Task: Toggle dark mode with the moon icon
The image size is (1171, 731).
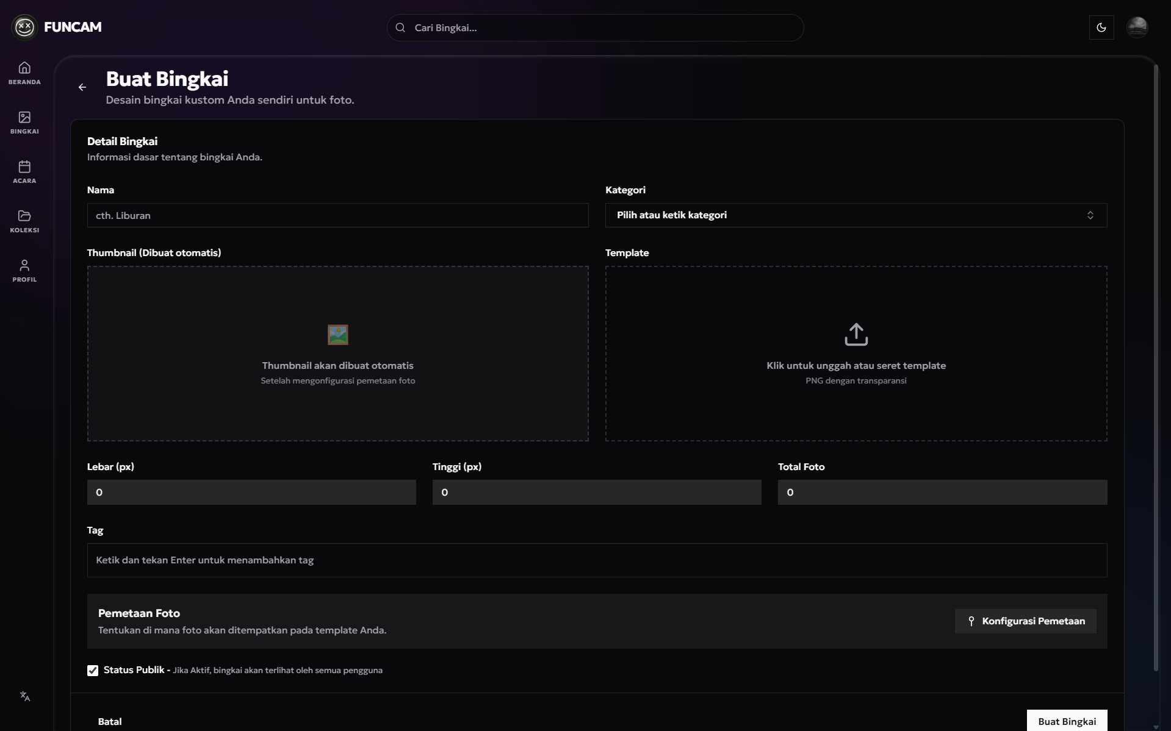Action: pos(1101,27)
